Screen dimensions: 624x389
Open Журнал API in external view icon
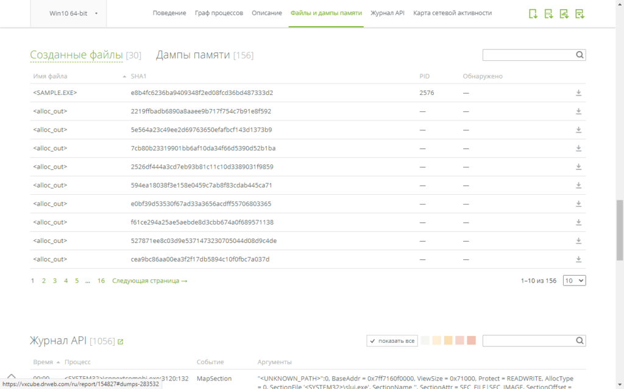point(121,342)
